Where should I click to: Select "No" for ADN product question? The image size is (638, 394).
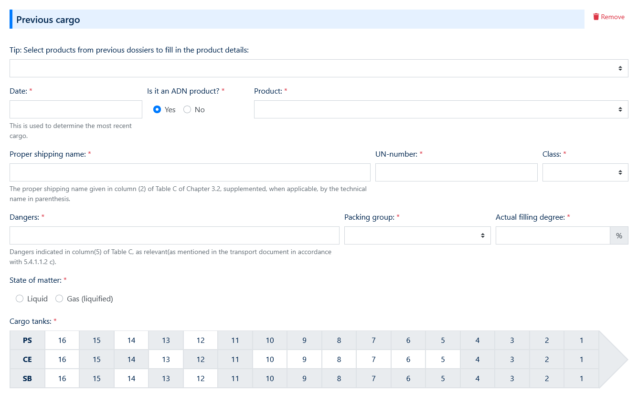click(187, 109)
